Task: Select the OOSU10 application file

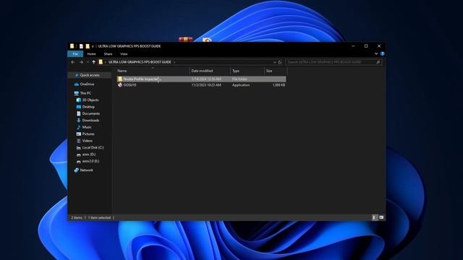Action: coord(201,85)
